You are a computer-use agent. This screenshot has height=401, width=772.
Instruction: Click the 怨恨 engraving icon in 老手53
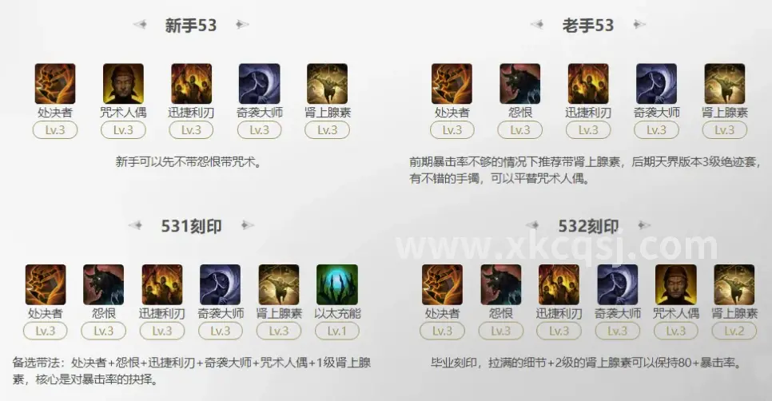tap(520, 84)
